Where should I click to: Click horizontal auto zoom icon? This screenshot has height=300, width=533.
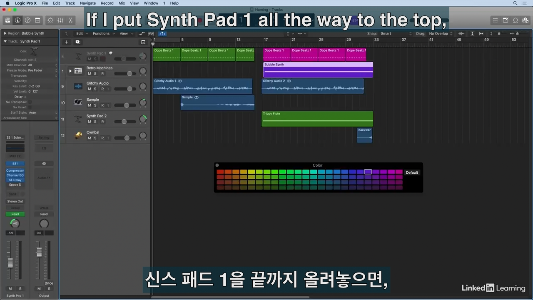[481, 33]
